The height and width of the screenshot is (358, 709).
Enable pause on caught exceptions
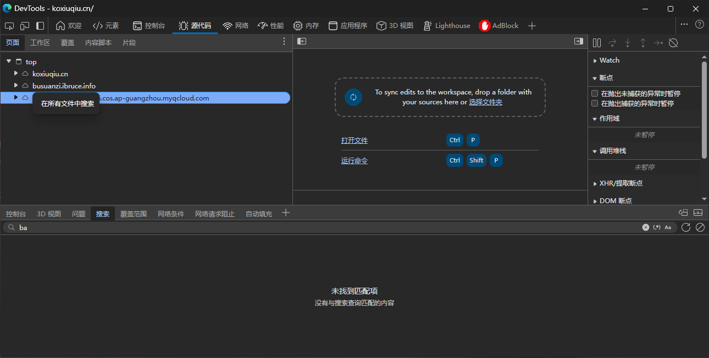pyautogui.click(x=595, y=103)
